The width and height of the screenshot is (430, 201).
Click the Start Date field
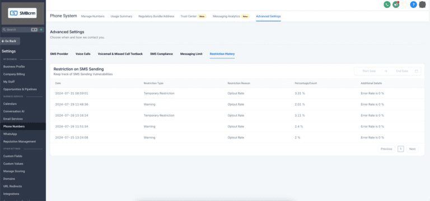pos(369,71)
